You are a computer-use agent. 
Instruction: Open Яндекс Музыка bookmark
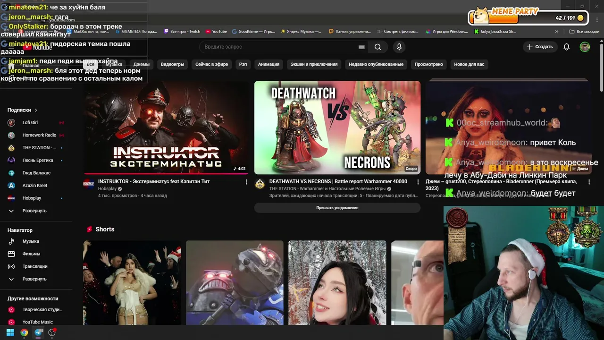[301, 32]
